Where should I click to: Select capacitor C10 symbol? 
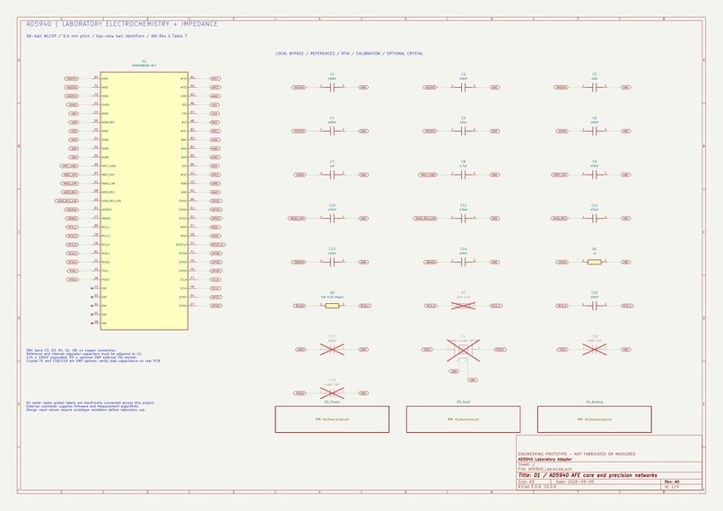pyautogui.click(x=332, y=219)
